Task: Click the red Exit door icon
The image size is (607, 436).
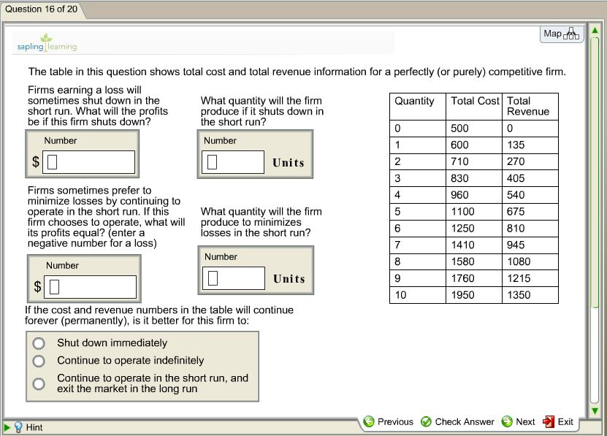Action: pos(549,421)
